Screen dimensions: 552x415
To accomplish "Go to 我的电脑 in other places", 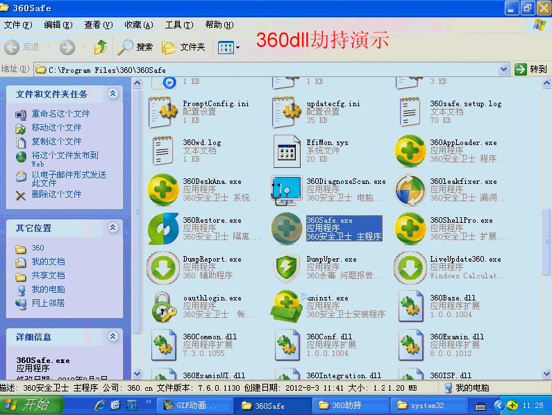I will click(x=48, y=289).
